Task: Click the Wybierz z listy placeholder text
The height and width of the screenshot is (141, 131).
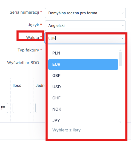Action: coord(66,130)
